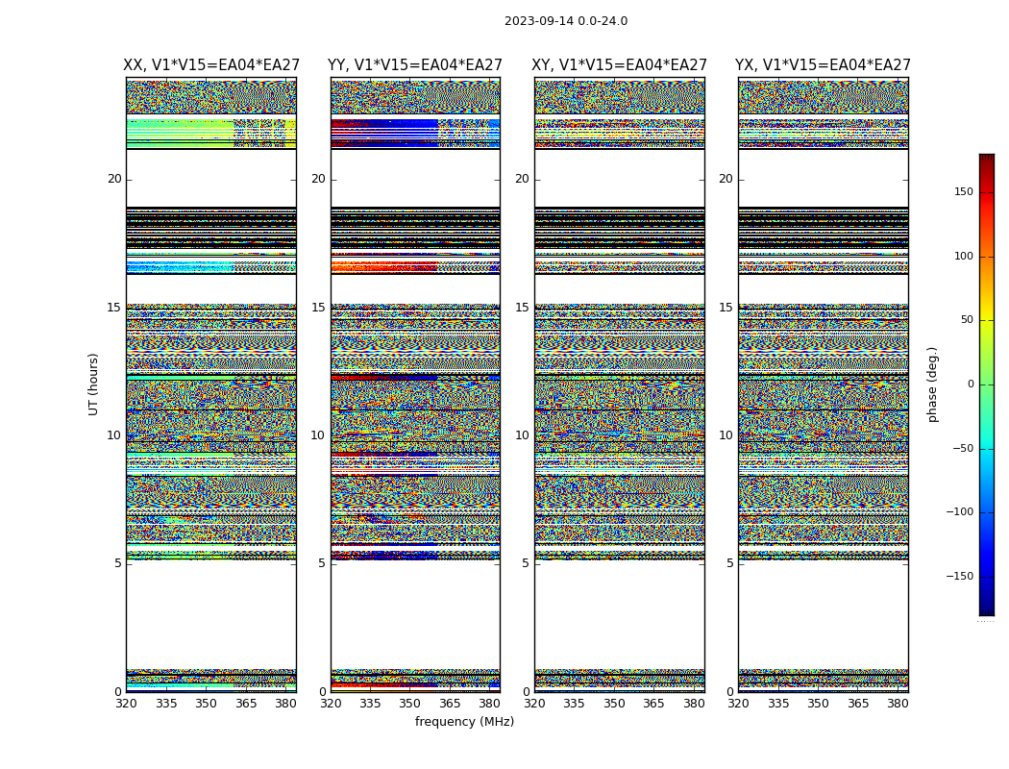
Task: Click the 150 tick label on the colorbar
Action: [963, 191]
